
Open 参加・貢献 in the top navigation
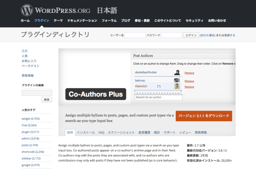click(142, 21)
